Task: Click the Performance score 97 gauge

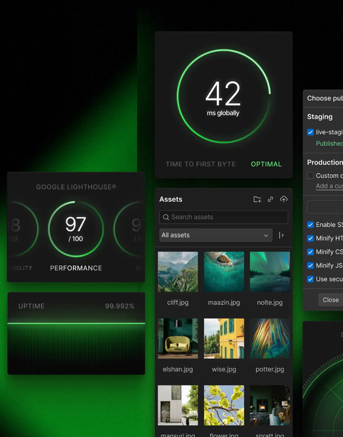Action: tap(76, 229)
